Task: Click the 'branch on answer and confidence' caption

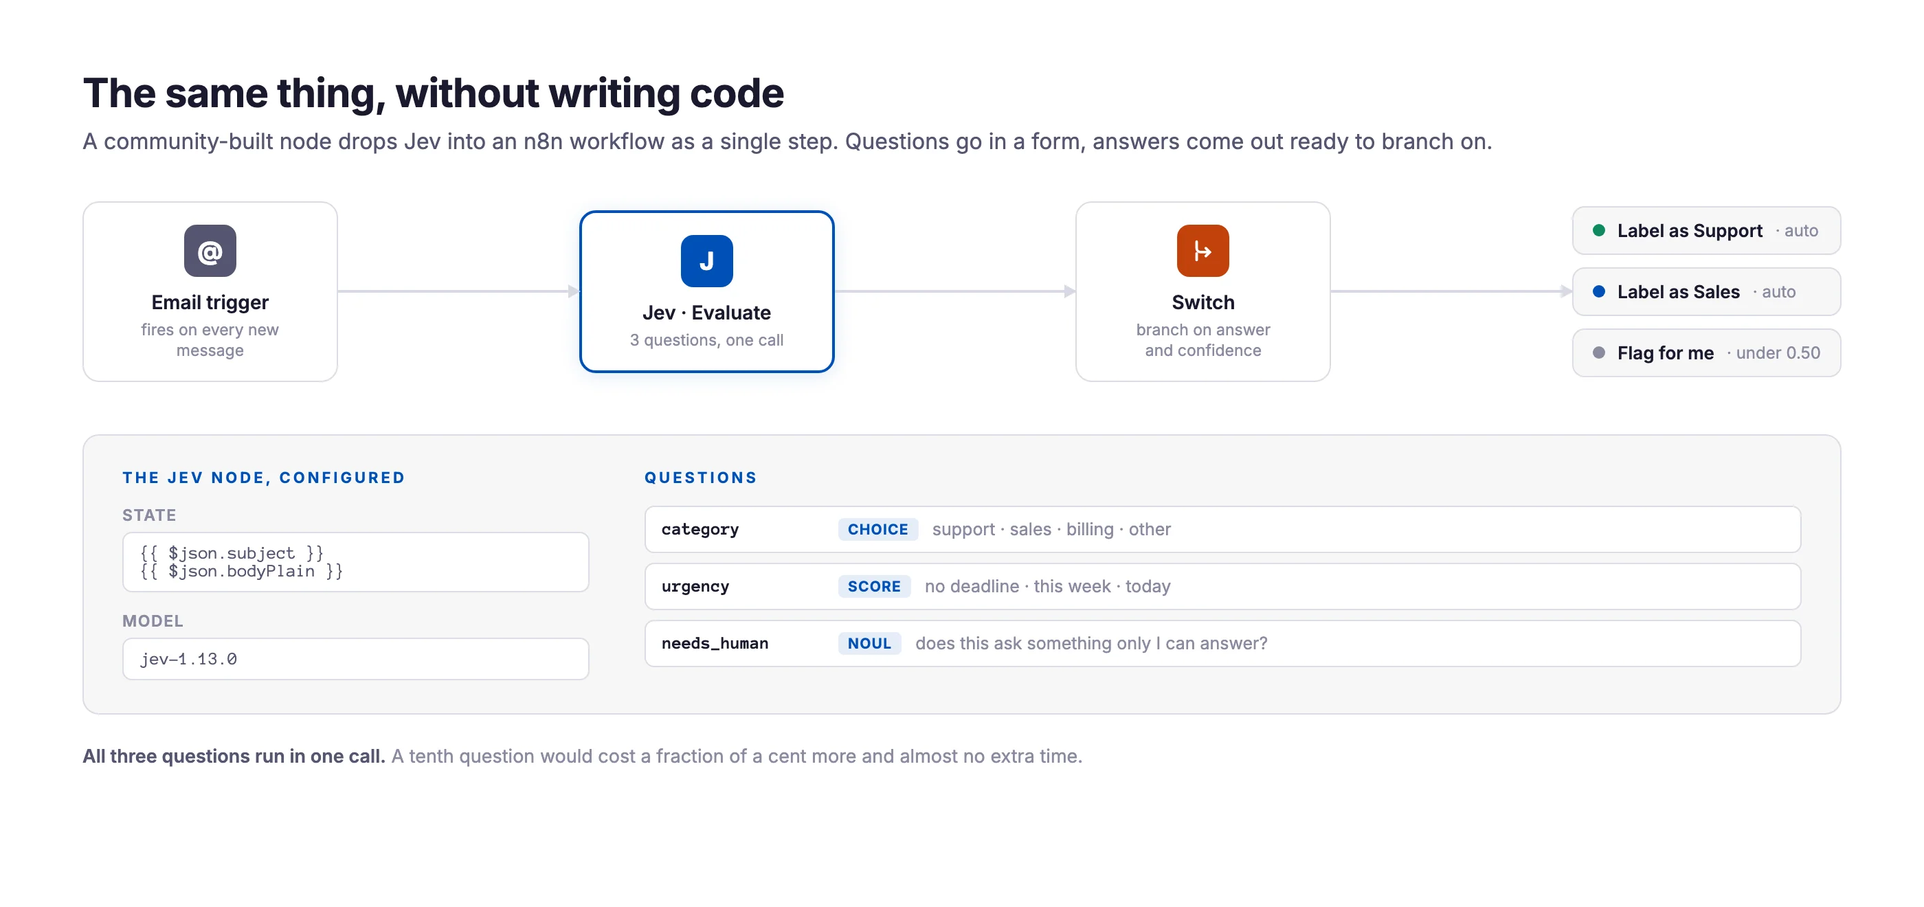Action: coord(1202,340)
